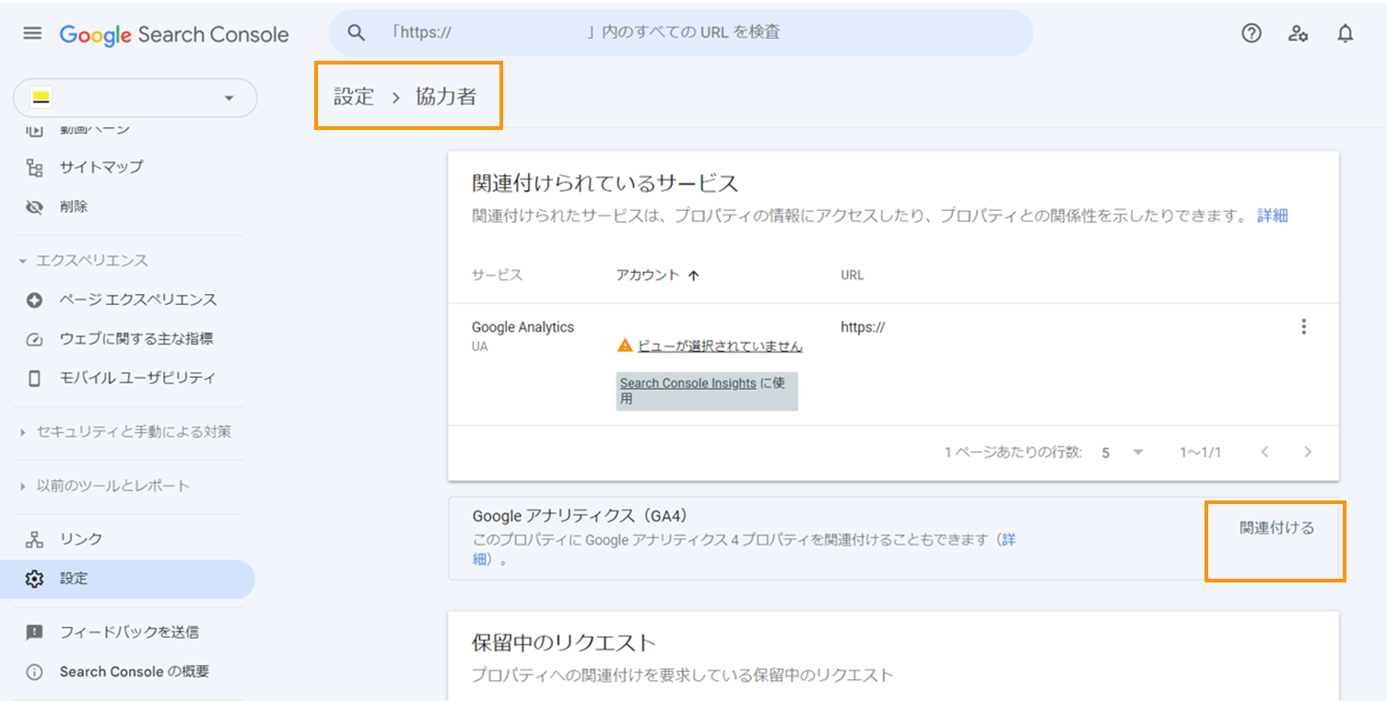Screen dimensions: 1387x705
Task: Click the アカウント sort arrow icon
Action: (694, 276)
